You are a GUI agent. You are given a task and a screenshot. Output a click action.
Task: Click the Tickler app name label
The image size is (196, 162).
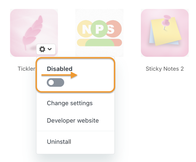[26, 69]
